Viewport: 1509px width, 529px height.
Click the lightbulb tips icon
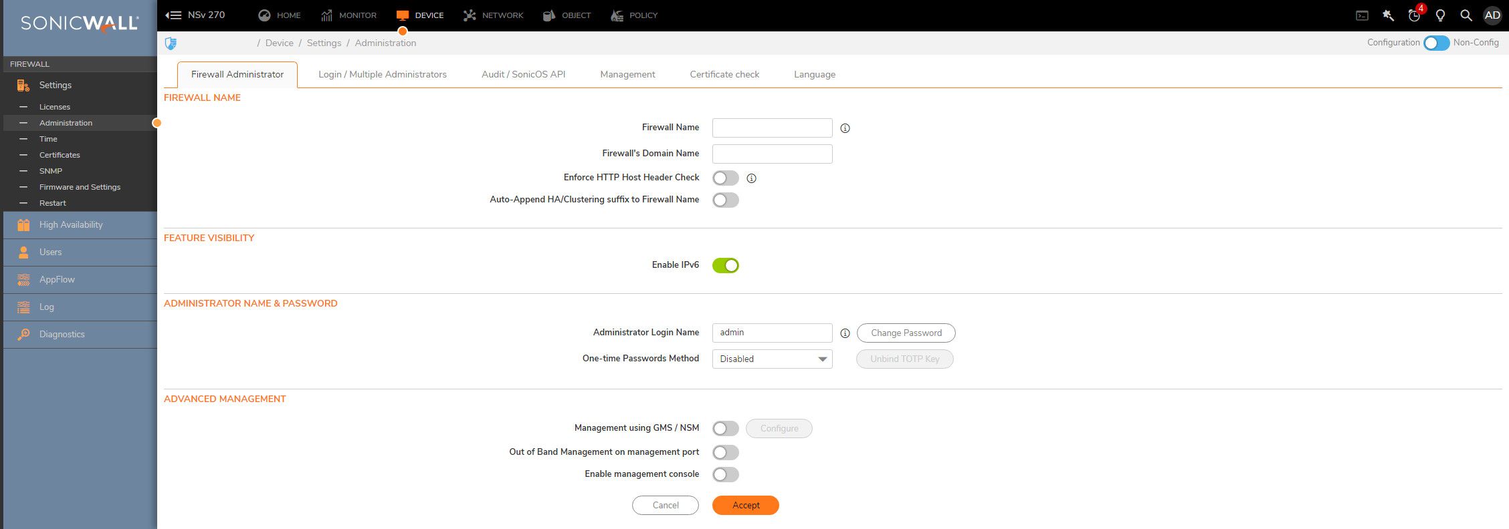click(x=1440, y=15)
